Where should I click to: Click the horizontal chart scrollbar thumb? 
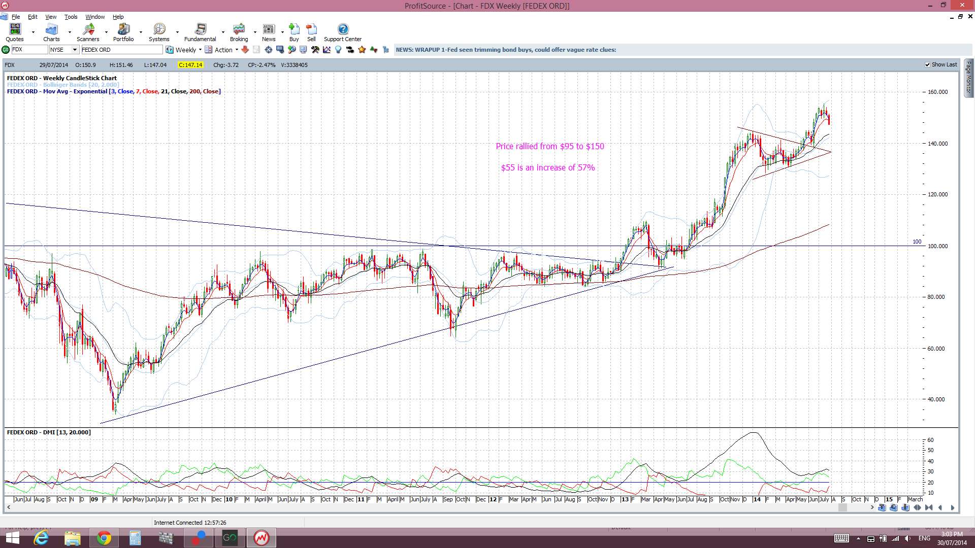coord(842,507)
